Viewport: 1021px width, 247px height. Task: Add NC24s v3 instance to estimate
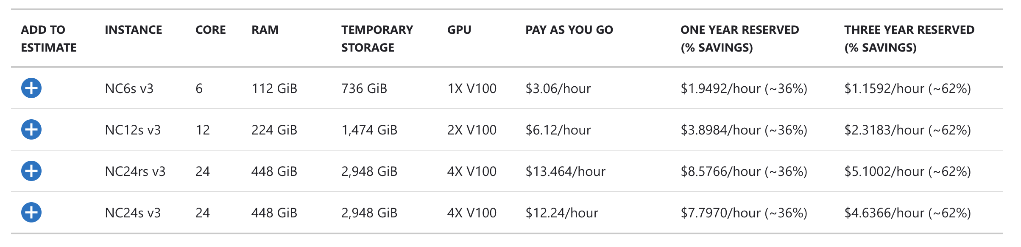point(31,212)
